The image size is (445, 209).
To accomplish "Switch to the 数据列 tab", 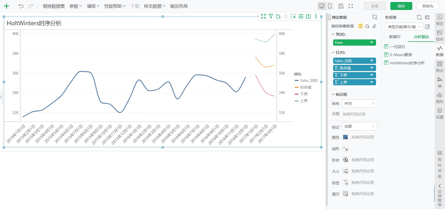I will [395, 37].
